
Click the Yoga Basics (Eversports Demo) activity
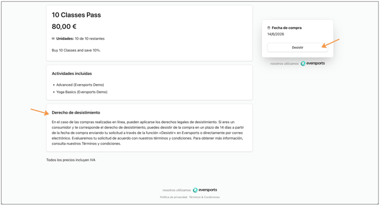[82, 92]
